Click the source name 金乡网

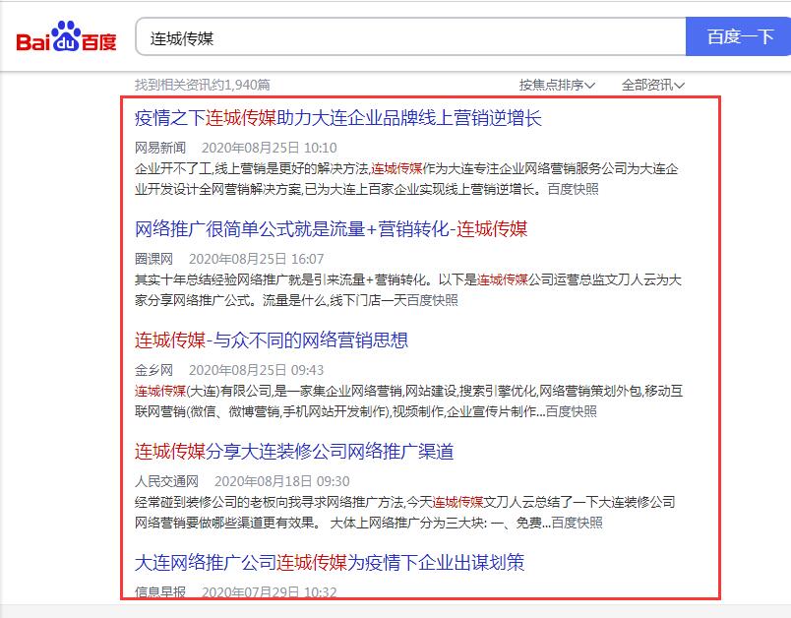tap(153, 370)
